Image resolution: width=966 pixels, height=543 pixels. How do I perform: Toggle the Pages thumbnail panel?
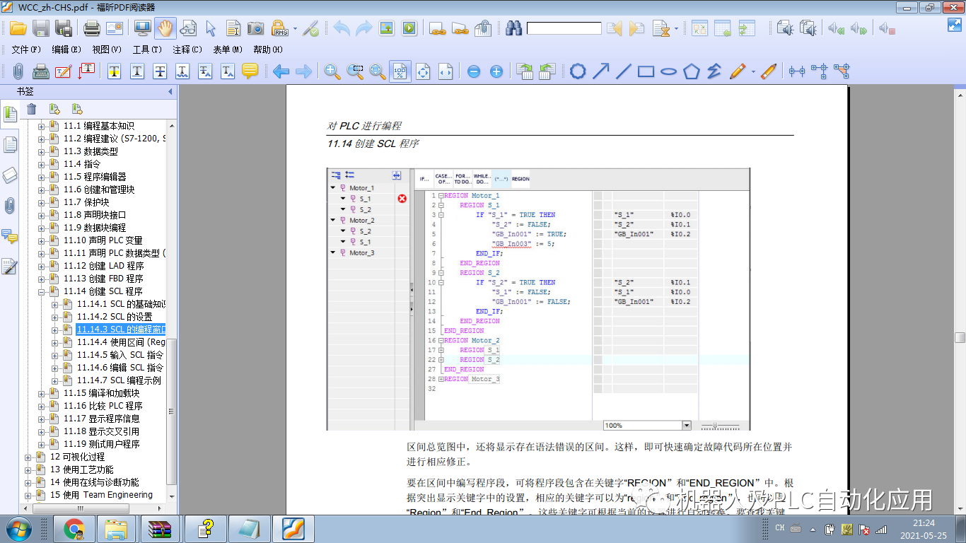pyautogui.click(x=9, y=142)
